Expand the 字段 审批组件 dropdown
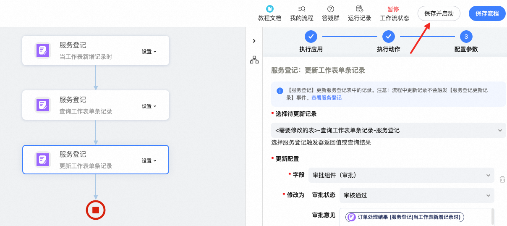Viewport: 507px width, 226px height. pos(401,175)
